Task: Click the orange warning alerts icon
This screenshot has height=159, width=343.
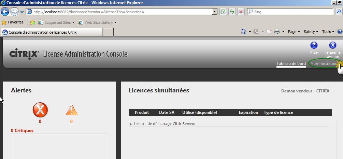Action: pyautogui.click(x=72, y=110)
